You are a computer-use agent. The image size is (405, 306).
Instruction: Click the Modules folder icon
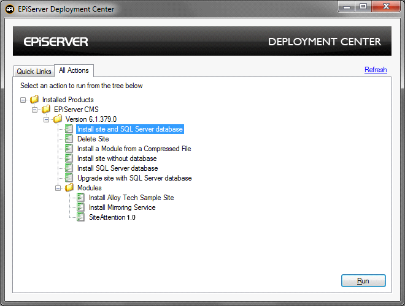point(69,188)
